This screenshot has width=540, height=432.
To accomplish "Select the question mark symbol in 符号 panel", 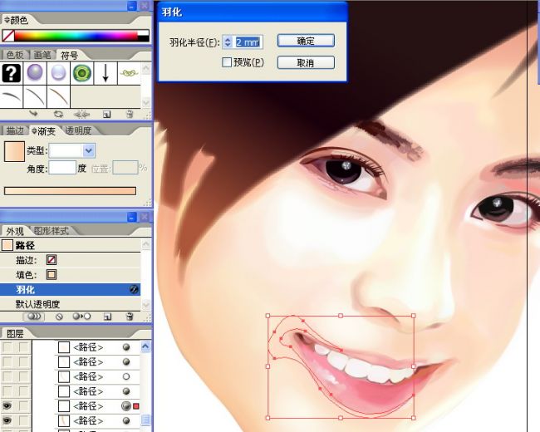I will (x=12, y=73).
